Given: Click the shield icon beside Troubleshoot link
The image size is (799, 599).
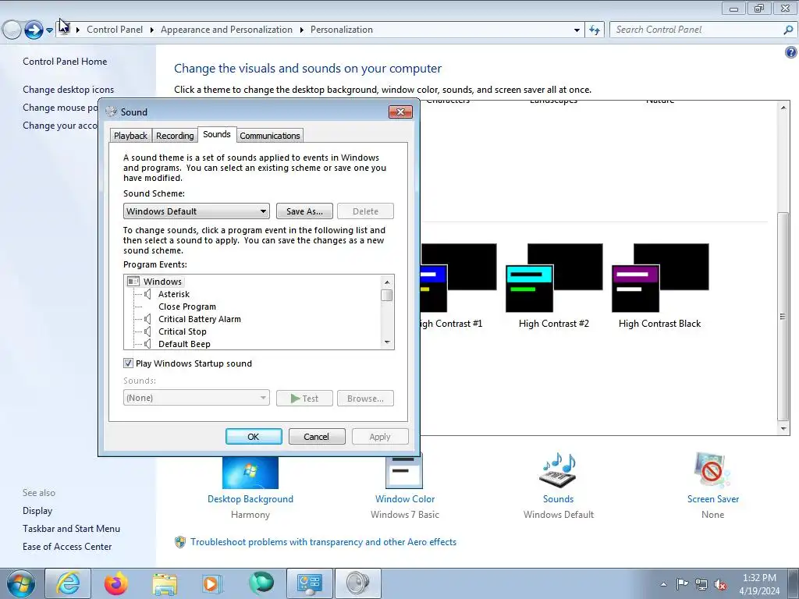Looking at the screenshot, I should point(180,542).
